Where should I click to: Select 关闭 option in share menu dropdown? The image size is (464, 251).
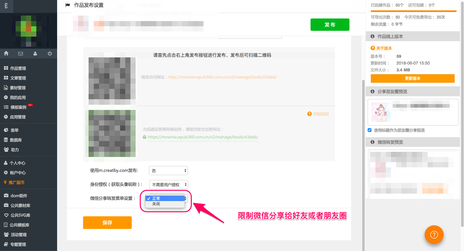point(156,204)
